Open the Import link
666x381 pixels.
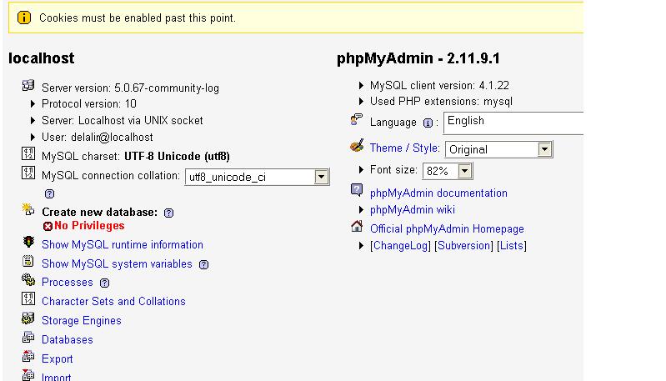tap(56, 377)
